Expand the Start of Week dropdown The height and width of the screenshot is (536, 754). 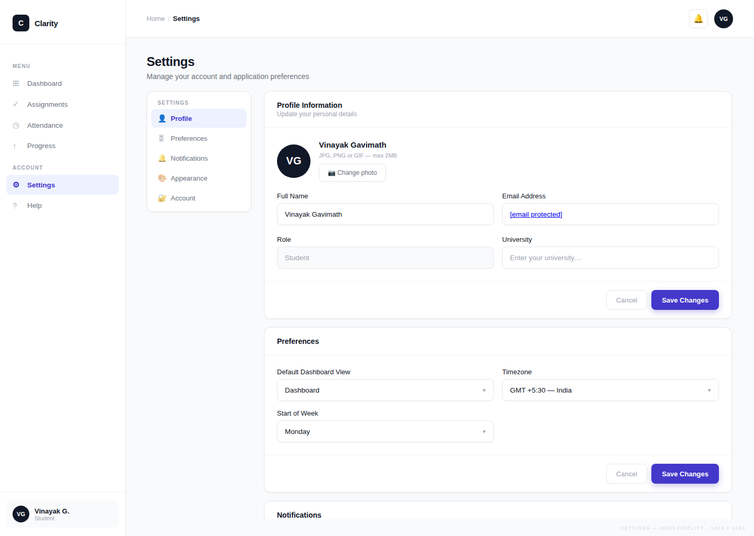coord(385,431)
